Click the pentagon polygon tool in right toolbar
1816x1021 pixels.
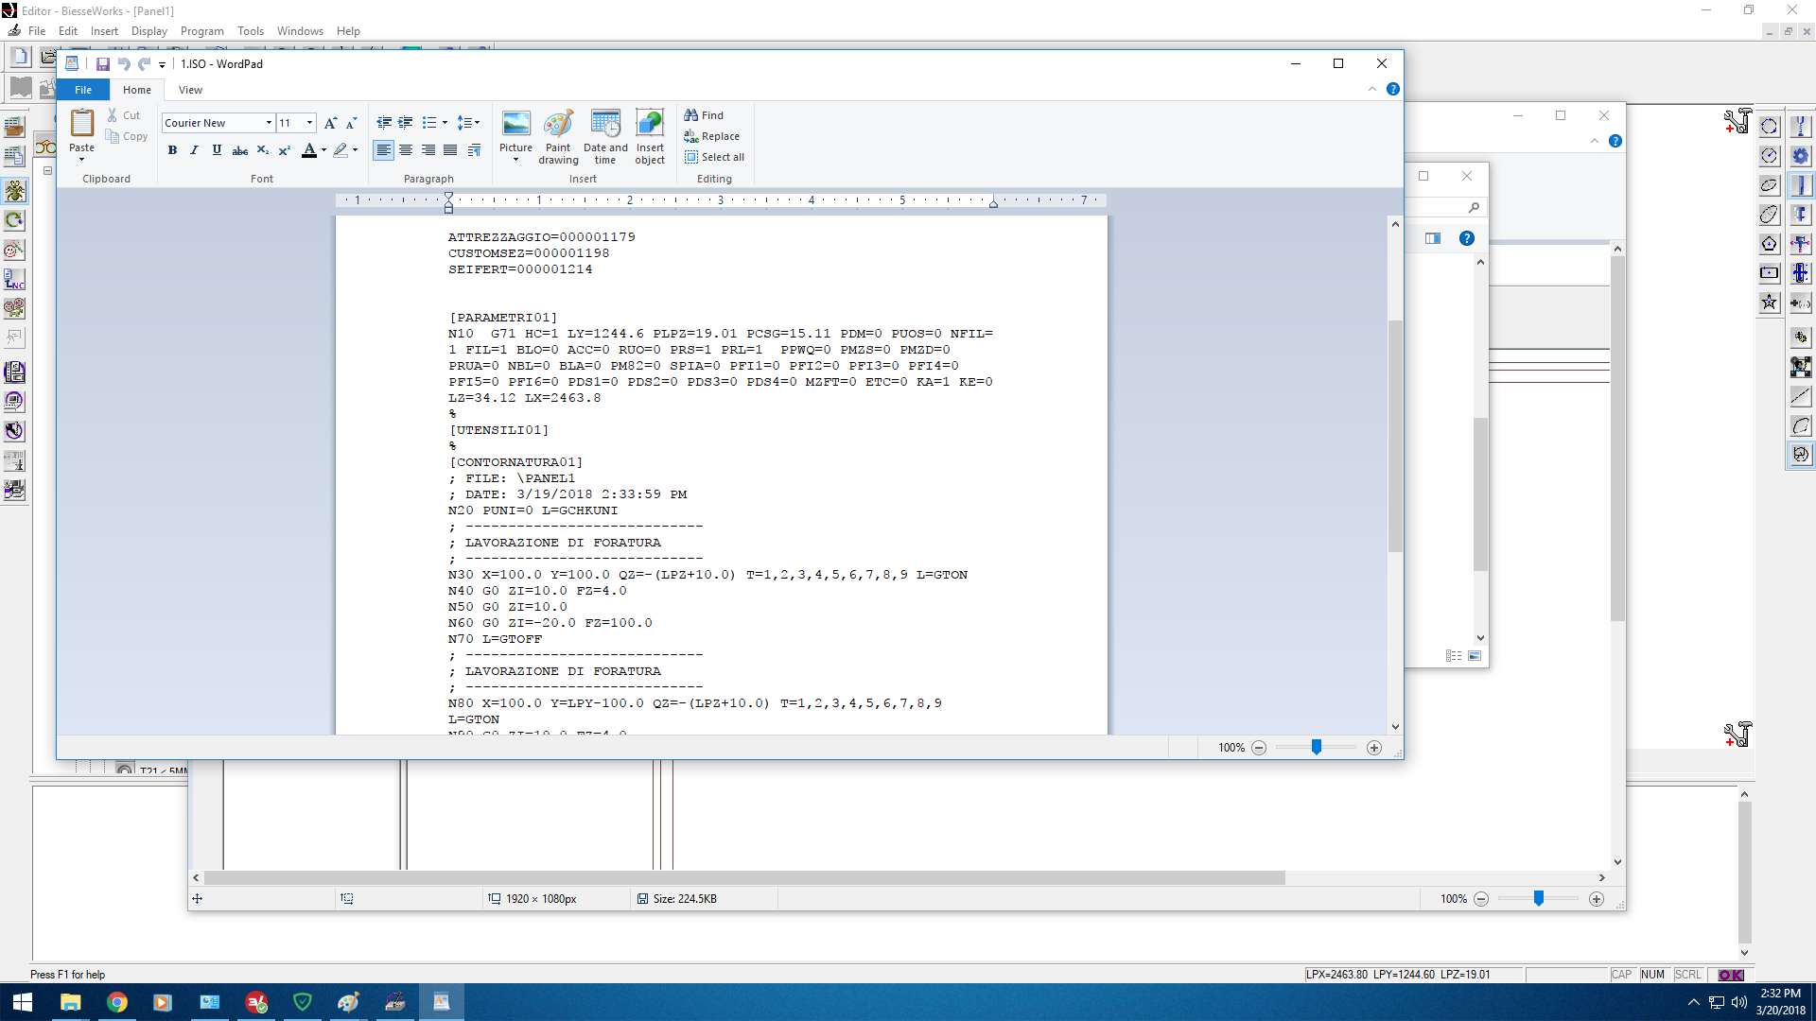[x=1769, y=244]
